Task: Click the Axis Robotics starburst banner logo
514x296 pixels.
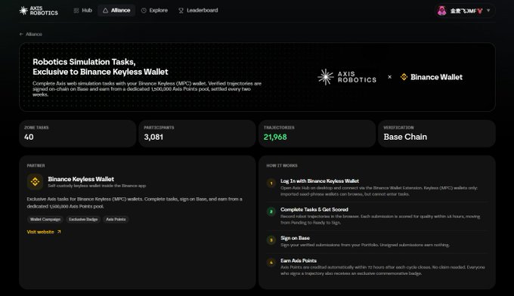Action: point(326,77)
